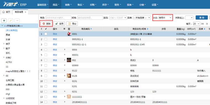Close the 商品信息 tab
The height and width of the screenshot is (105, 210).
[25, 12]
